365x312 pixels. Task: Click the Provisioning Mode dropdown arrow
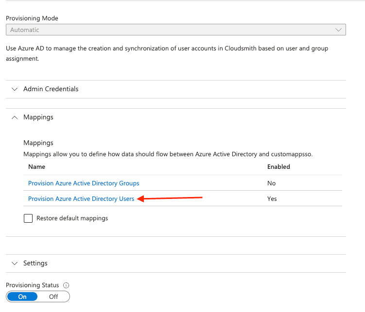(x=338, y=30)
